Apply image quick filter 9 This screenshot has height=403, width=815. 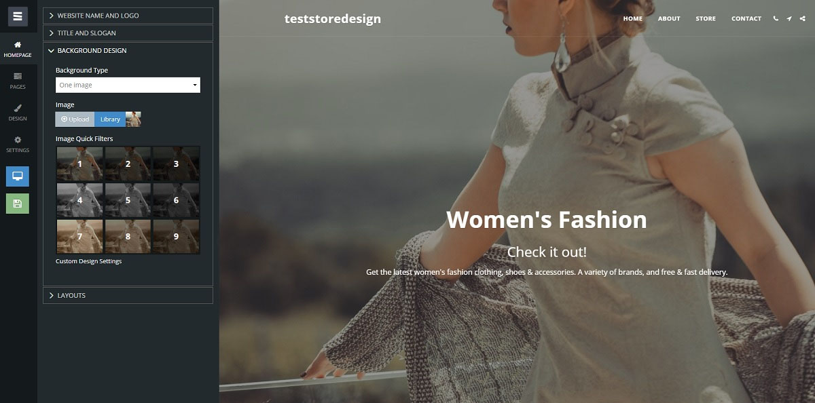[x=176, y=237]
